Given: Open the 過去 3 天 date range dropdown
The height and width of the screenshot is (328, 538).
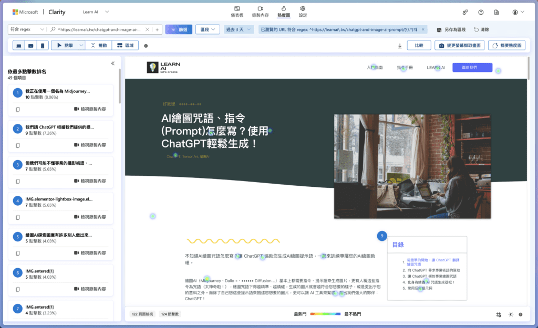Looking at the screenshot, I should [x=240, y=30].
